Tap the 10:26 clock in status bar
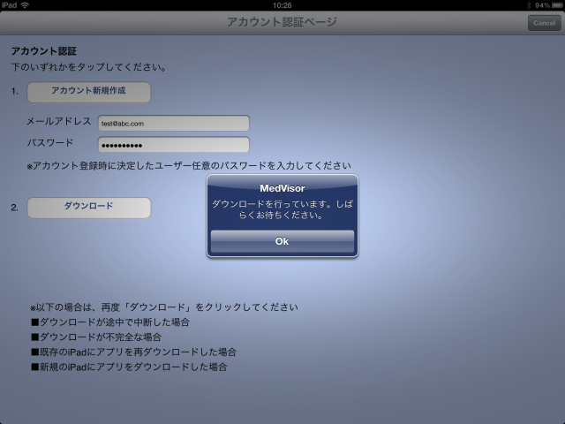Screen dimensions: 565x424 coord(282,5)
